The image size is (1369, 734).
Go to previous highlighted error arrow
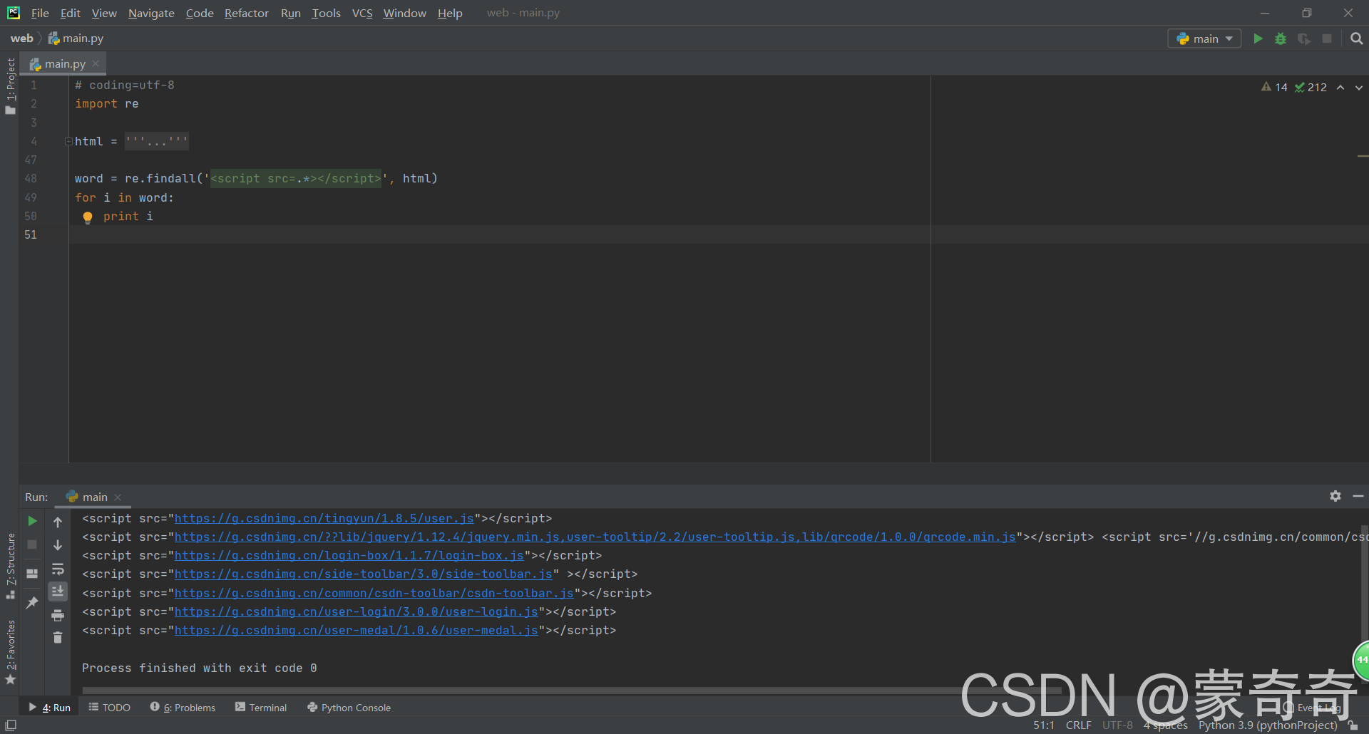click(x=1340, y=87)
